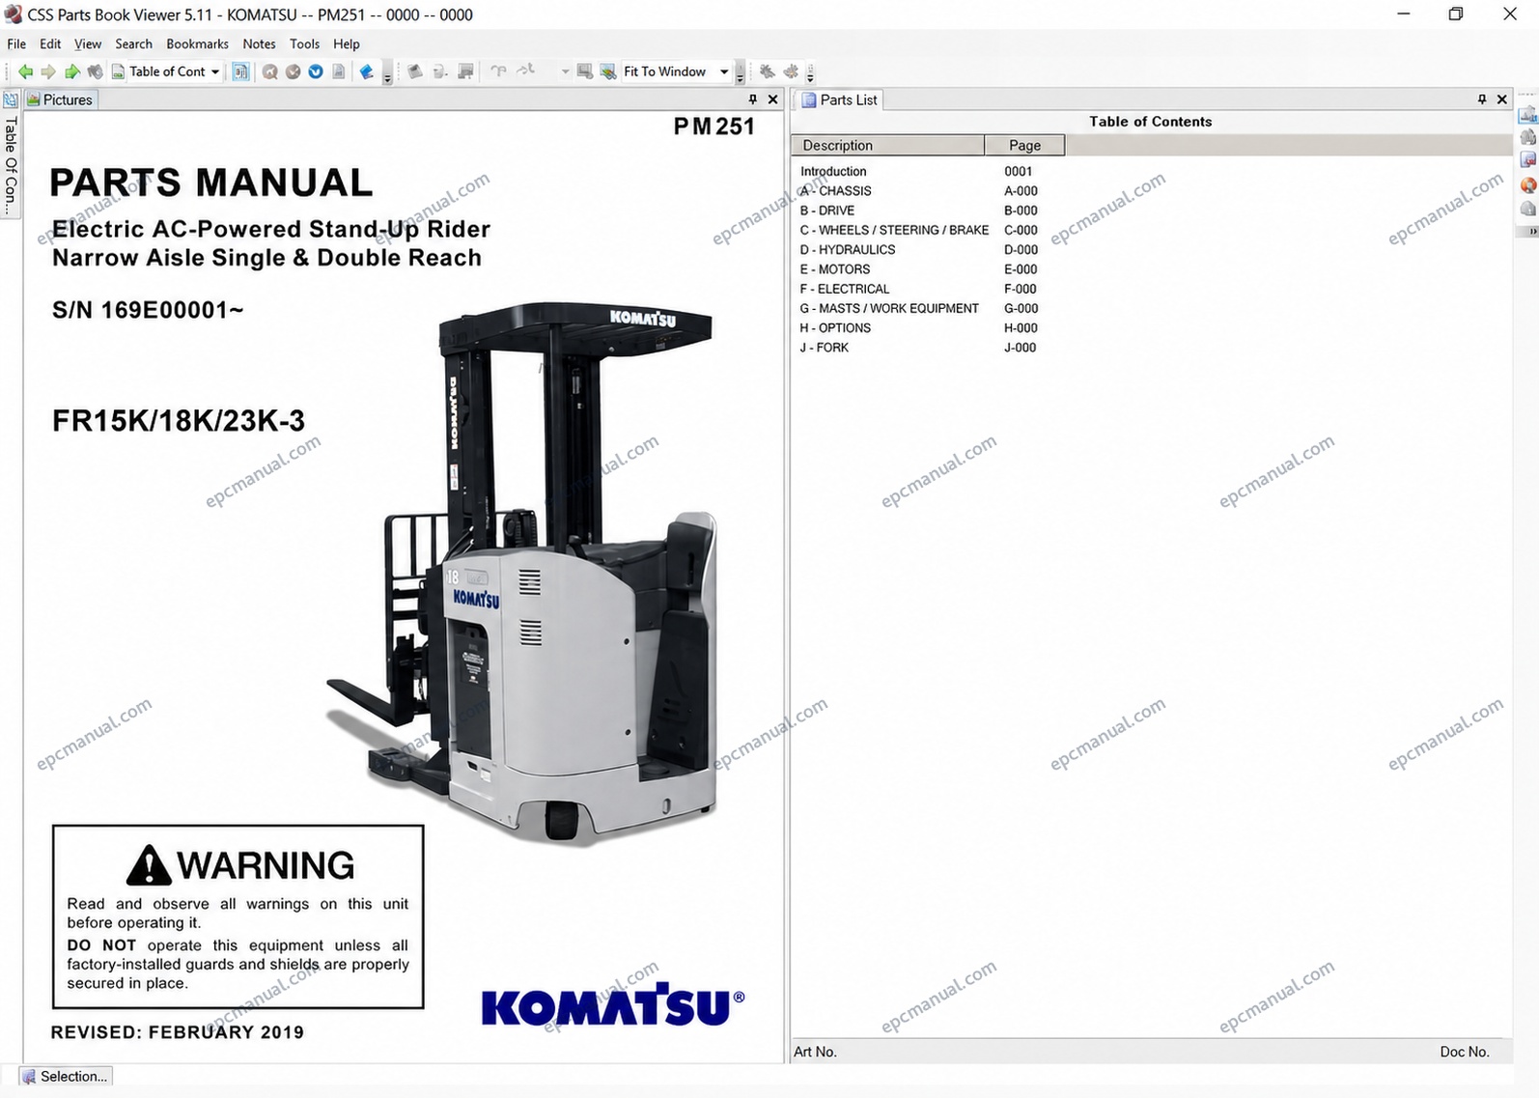Screen dimensions: 1539x1098
Task: Open the Fit To Window zoom dropdown
Action: click(723, 71)
